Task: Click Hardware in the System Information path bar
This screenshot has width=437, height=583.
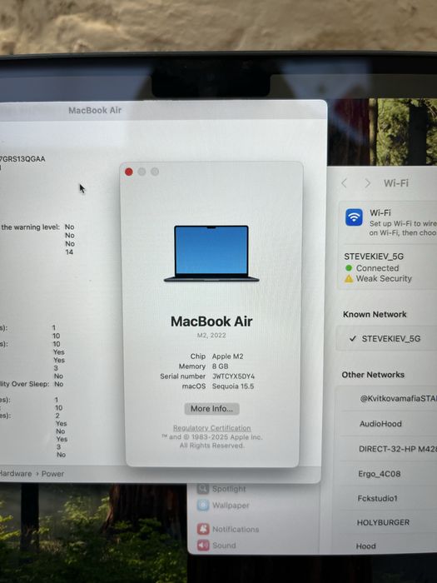Action: 15,473
